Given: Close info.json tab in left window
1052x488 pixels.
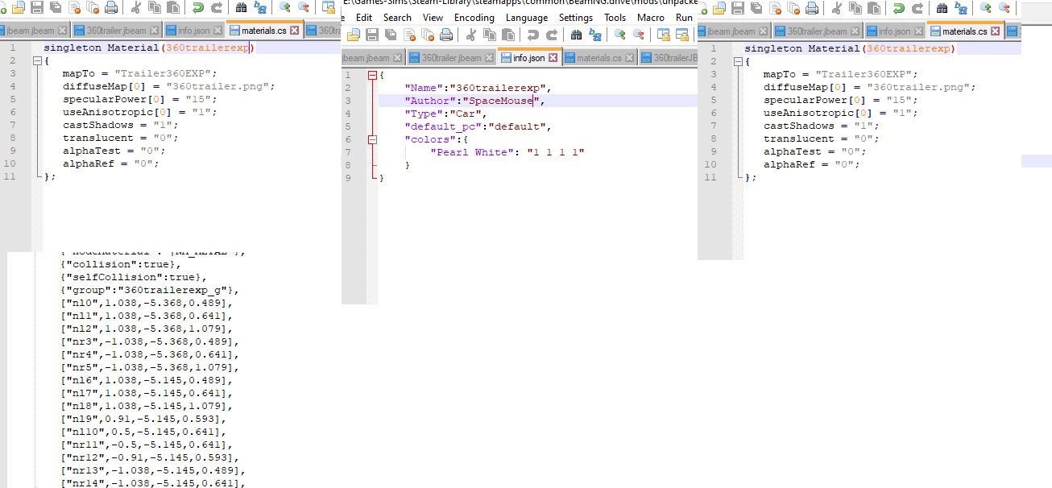Looking at the screenshot, I should 217,31.
